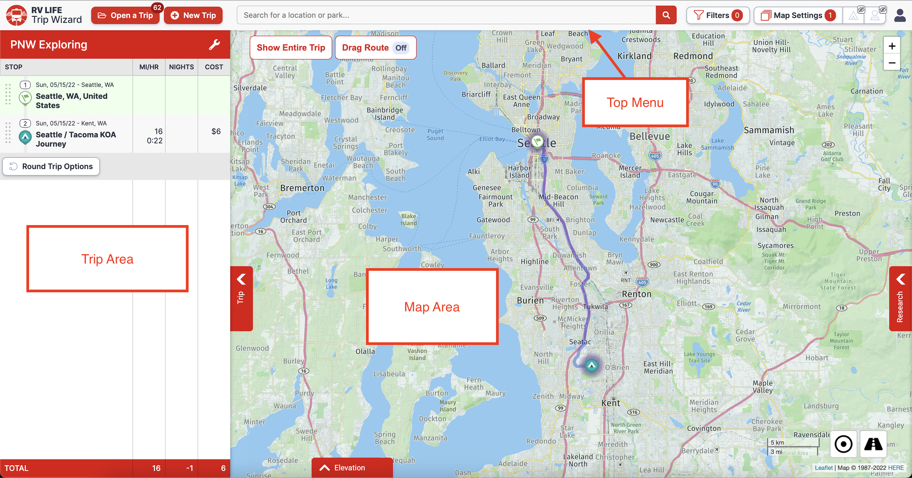Expand the Research side panel tab

900,298
